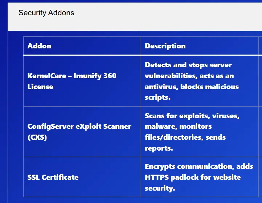This screenshot has height=203, width=262.
Task: Click the Security Addons heading
Action: pyautogui.click(x=46, y=13)
